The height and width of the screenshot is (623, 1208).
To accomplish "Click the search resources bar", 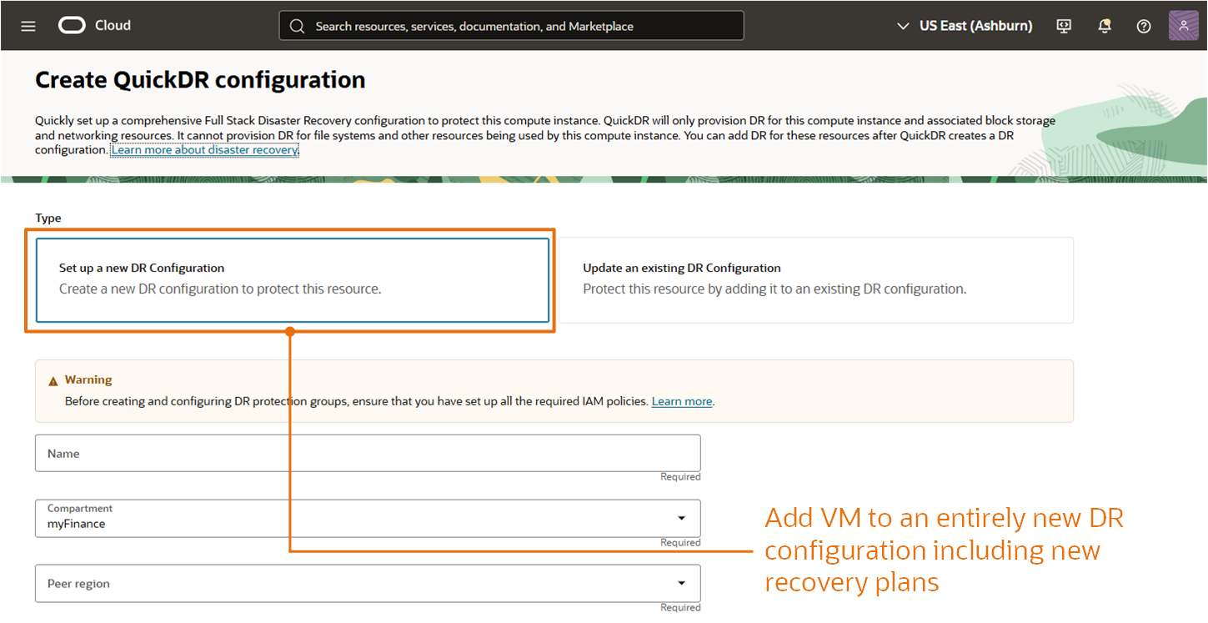I will [x=511, y=26].
